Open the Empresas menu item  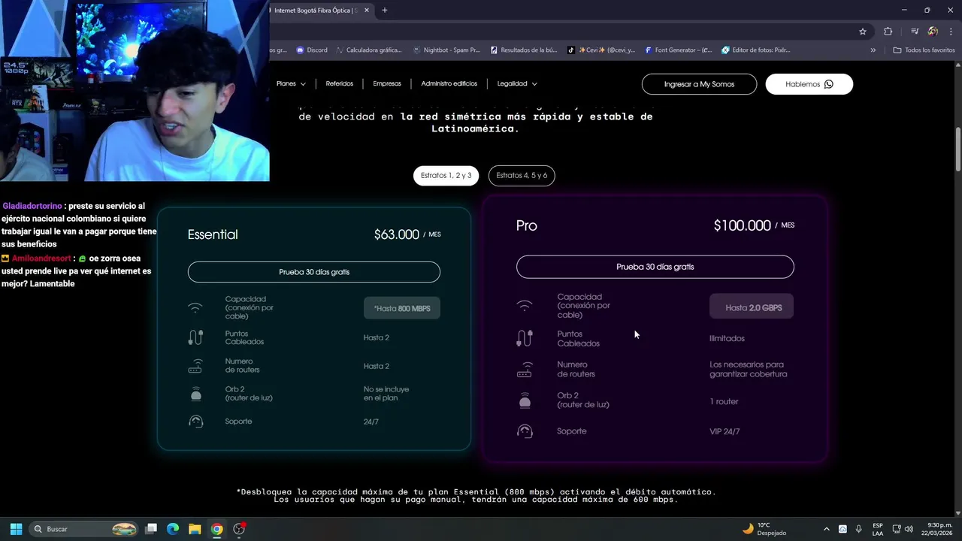pos(387,84)
